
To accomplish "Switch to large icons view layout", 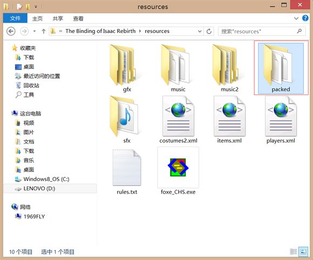I will click(303, 251).
